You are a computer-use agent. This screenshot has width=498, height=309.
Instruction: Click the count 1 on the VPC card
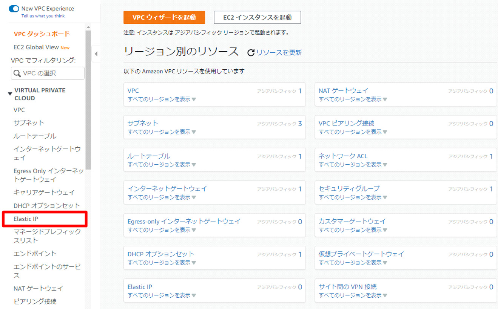coord(300,91)
